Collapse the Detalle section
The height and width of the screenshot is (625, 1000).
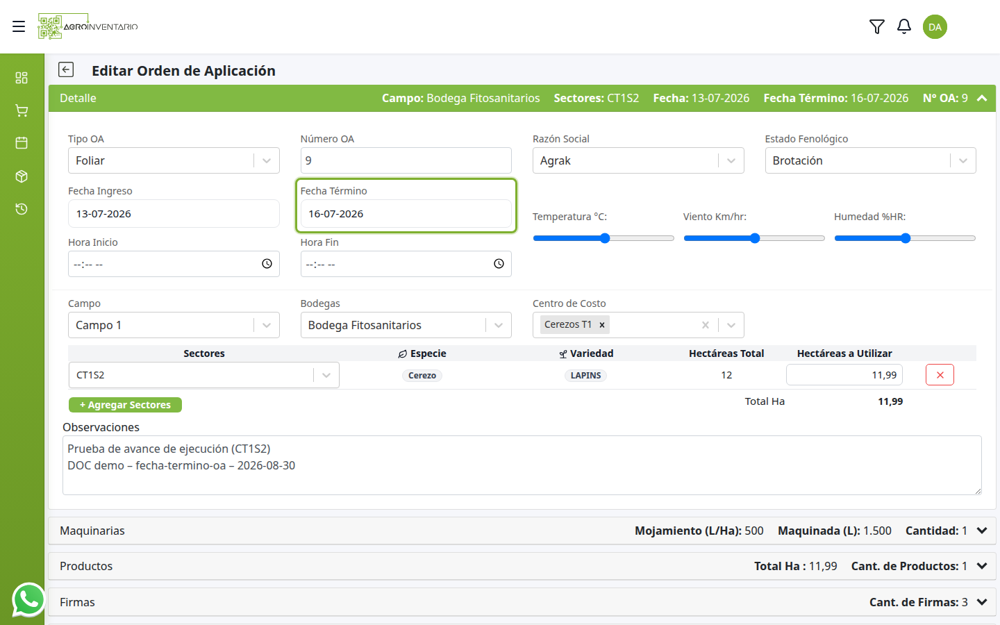point(982,99)
